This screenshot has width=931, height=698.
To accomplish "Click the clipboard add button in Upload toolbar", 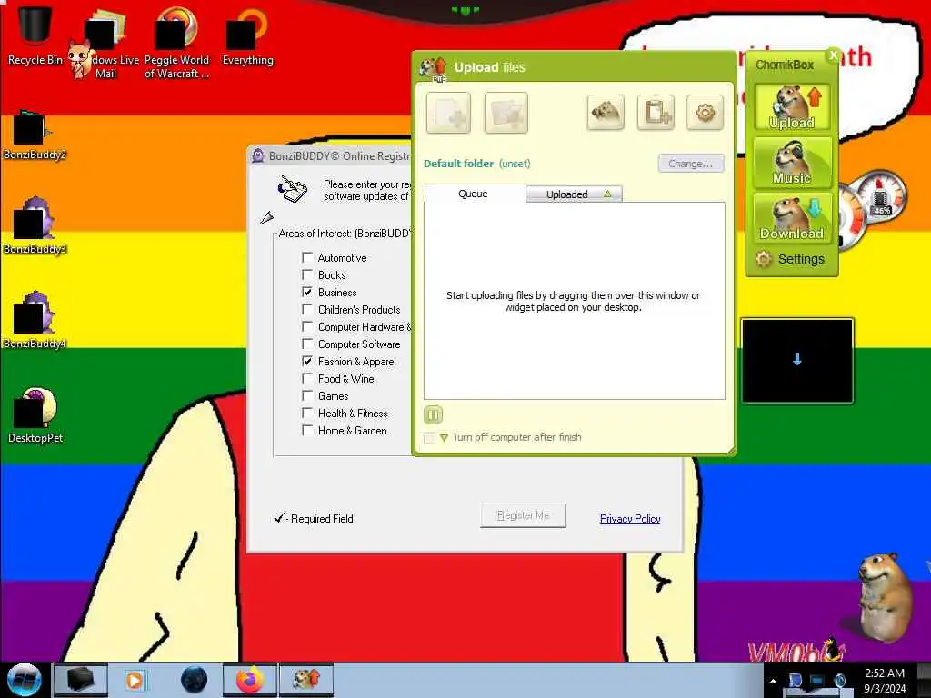I will point(656,112).
